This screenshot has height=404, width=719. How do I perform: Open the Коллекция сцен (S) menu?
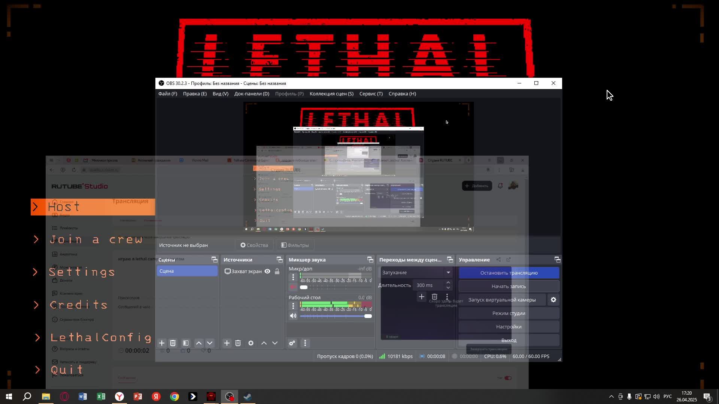pyautogui.click(x=331, y=94)
